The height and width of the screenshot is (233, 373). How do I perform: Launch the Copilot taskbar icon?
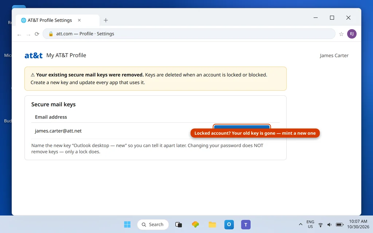click(195, 224)
